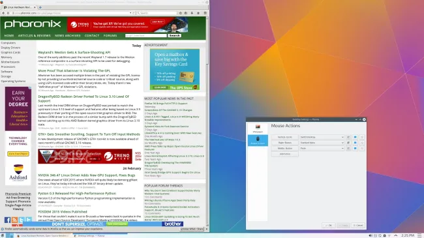This screenshot has width=424, height=238.
Task: Show about info for Middle-Button action
Action: (356, 149)
